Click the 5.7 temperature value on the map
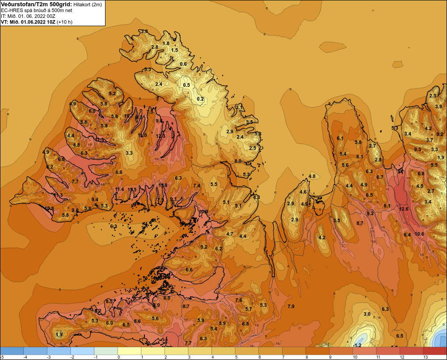The image size is (447, 360). [249, 309]
